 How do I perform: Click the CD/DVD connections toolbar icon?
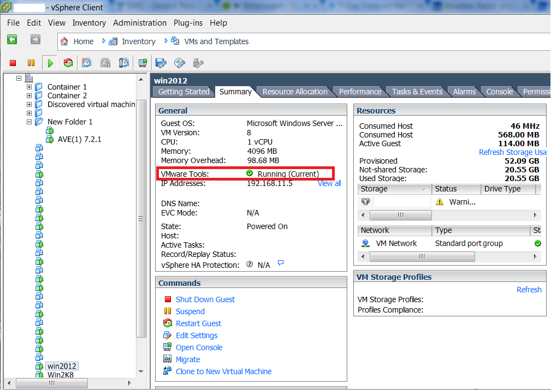(x=179, y=63)
